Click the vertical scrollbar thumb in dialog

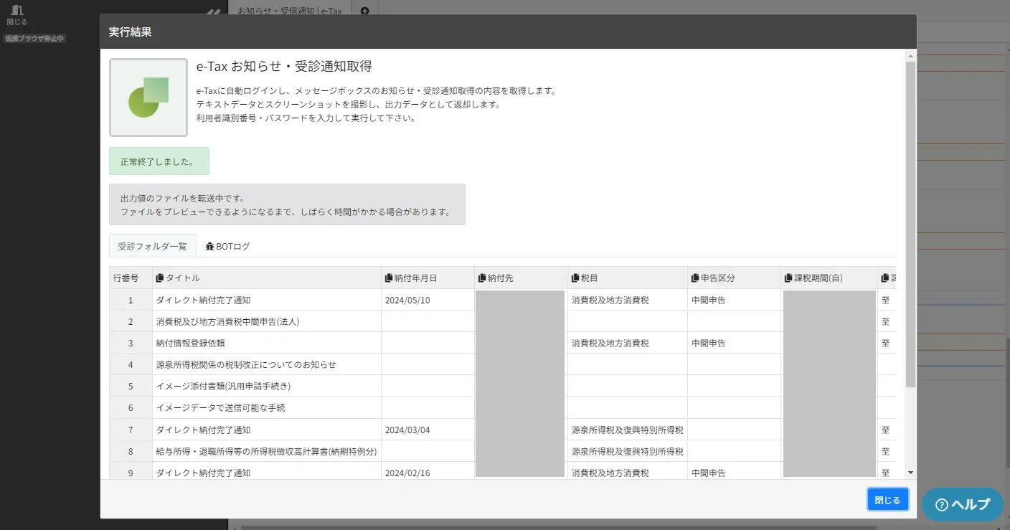click(910, 224)
